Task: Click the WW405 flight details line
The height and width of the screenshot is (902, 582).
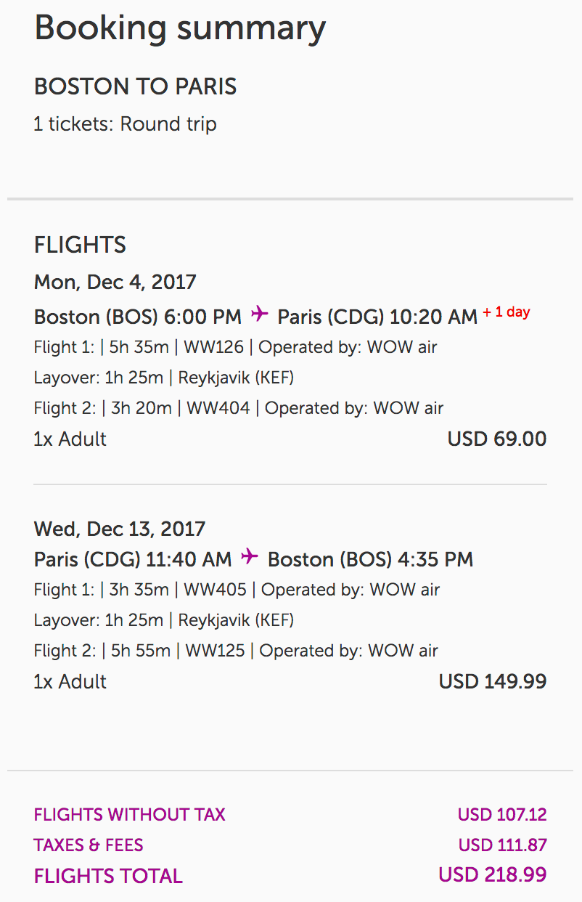Action: 237,590
